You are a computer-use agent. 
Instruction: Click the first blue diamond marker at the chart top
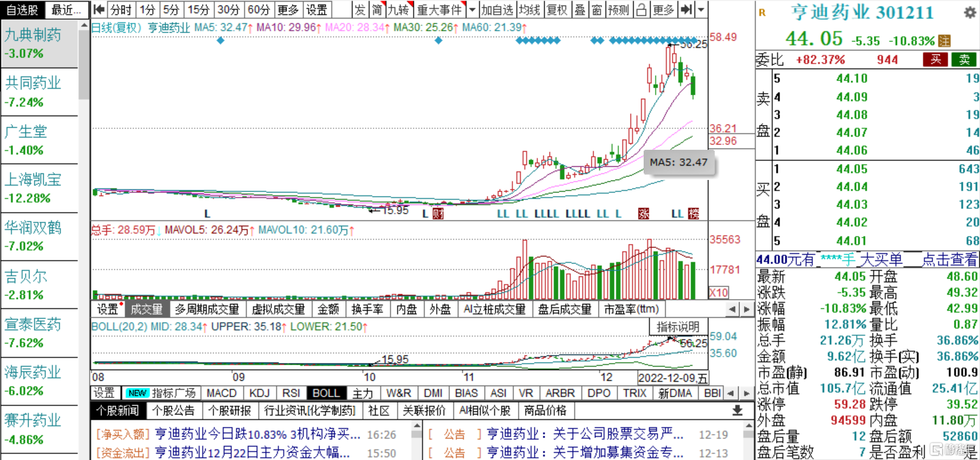(x=221, y=40)
